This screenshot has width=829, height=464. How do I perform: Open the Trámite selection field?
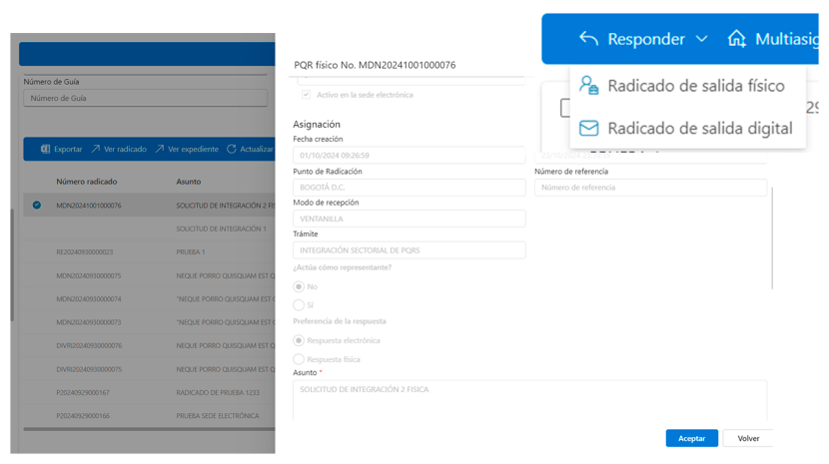409,250
